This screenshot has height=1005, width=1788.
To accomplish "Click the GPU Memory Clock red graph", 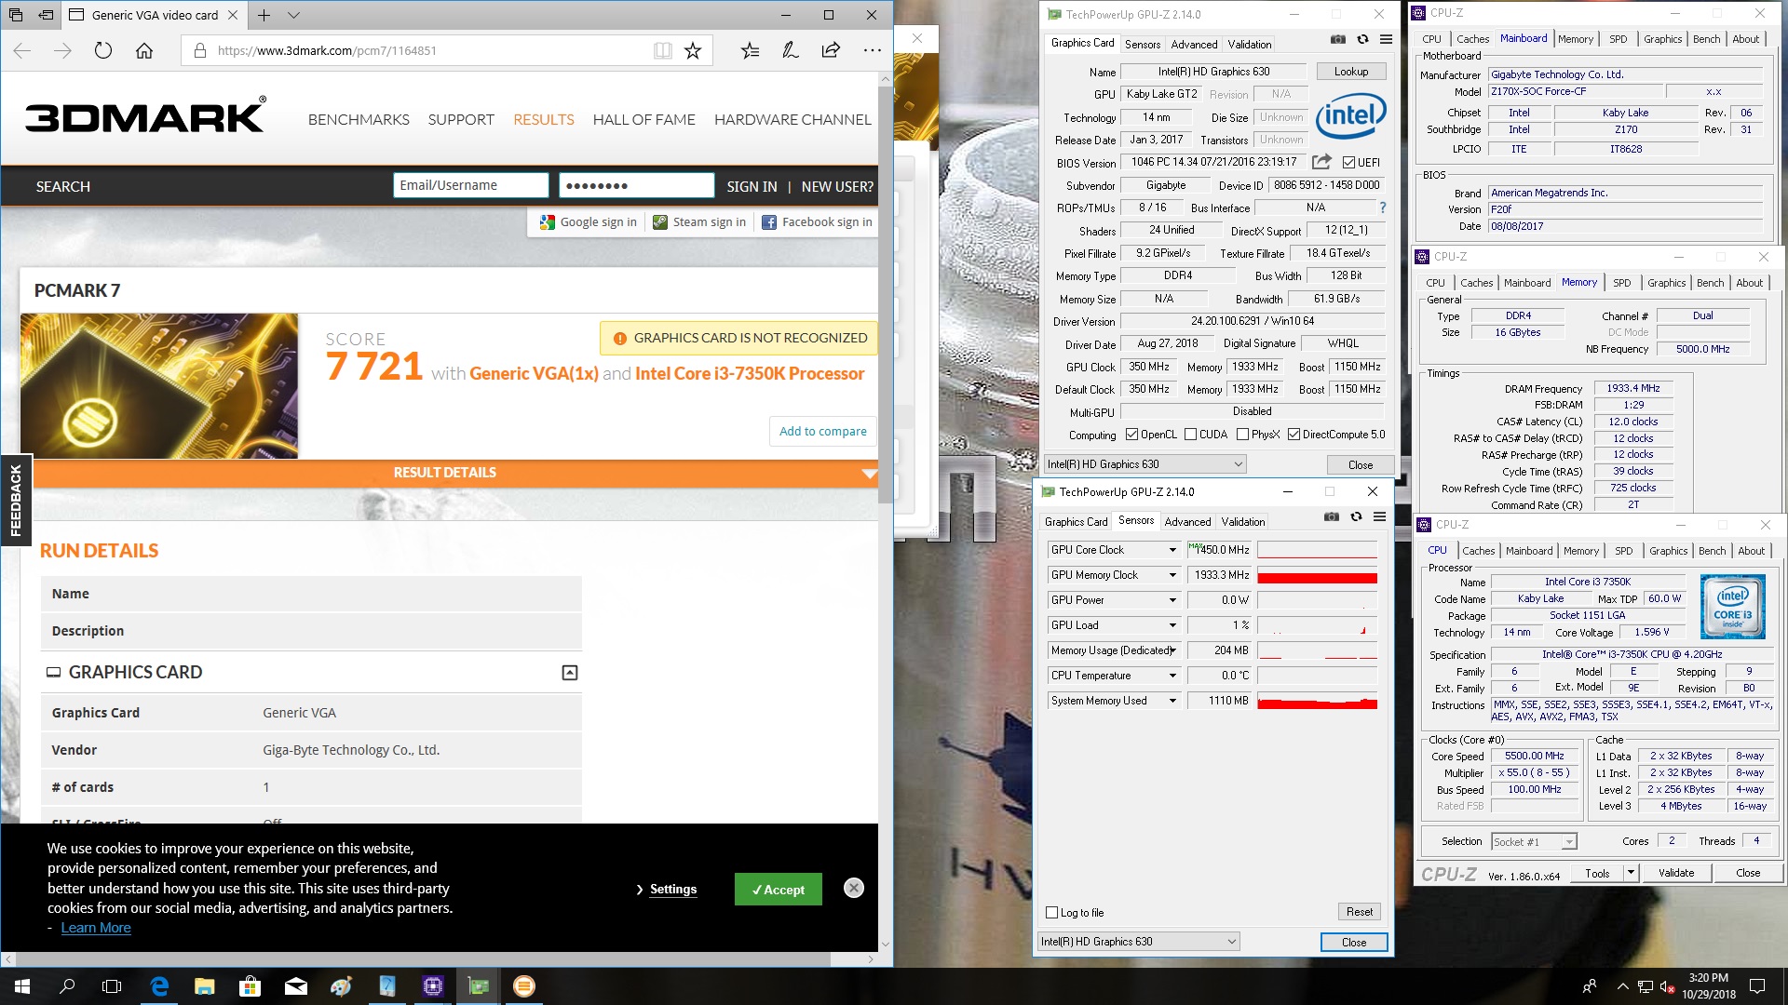I will click(x=1317, y=575).
